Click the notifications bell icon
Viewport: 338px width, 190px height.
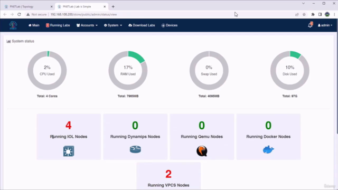pyautogui.click(x=310, y=25)
